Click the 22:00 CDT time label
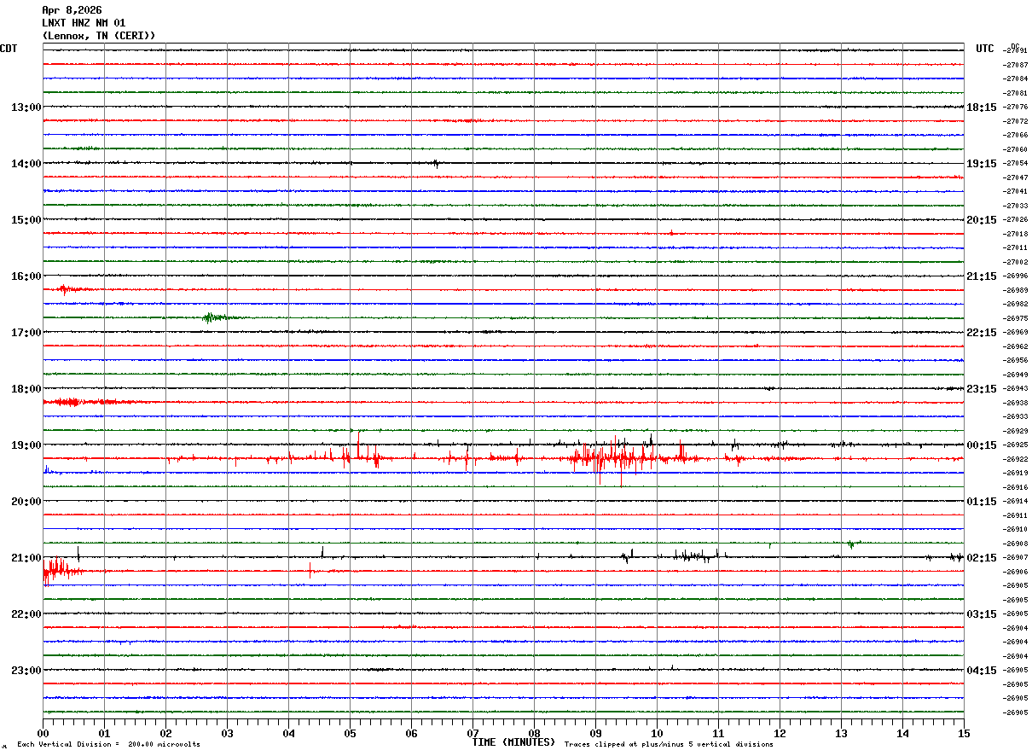Screen dimensions: 1032x756 pyautogui.click(x=26, y=614)
